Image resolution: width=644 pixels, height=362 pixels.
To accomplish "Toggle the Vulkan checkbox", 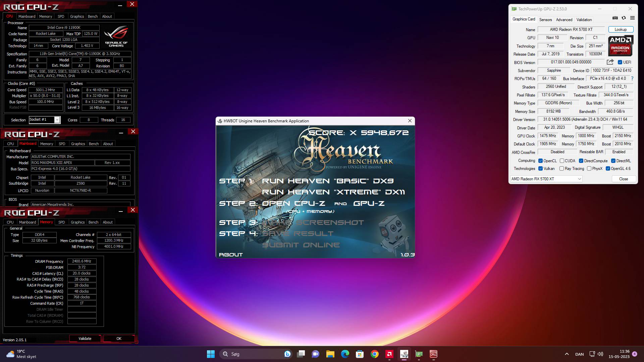I will tap(540, 169).
